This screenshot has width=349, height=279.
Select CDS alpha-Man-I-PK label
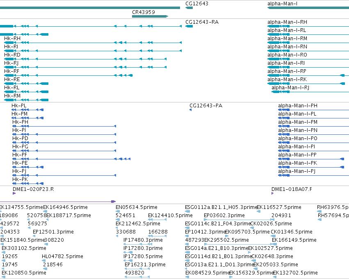coord(298,163)
